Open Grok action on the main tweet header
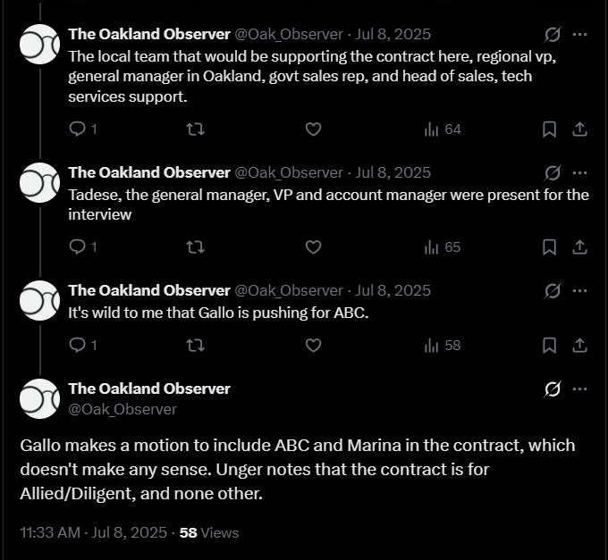The image size is (608, 560). (553, 389)
